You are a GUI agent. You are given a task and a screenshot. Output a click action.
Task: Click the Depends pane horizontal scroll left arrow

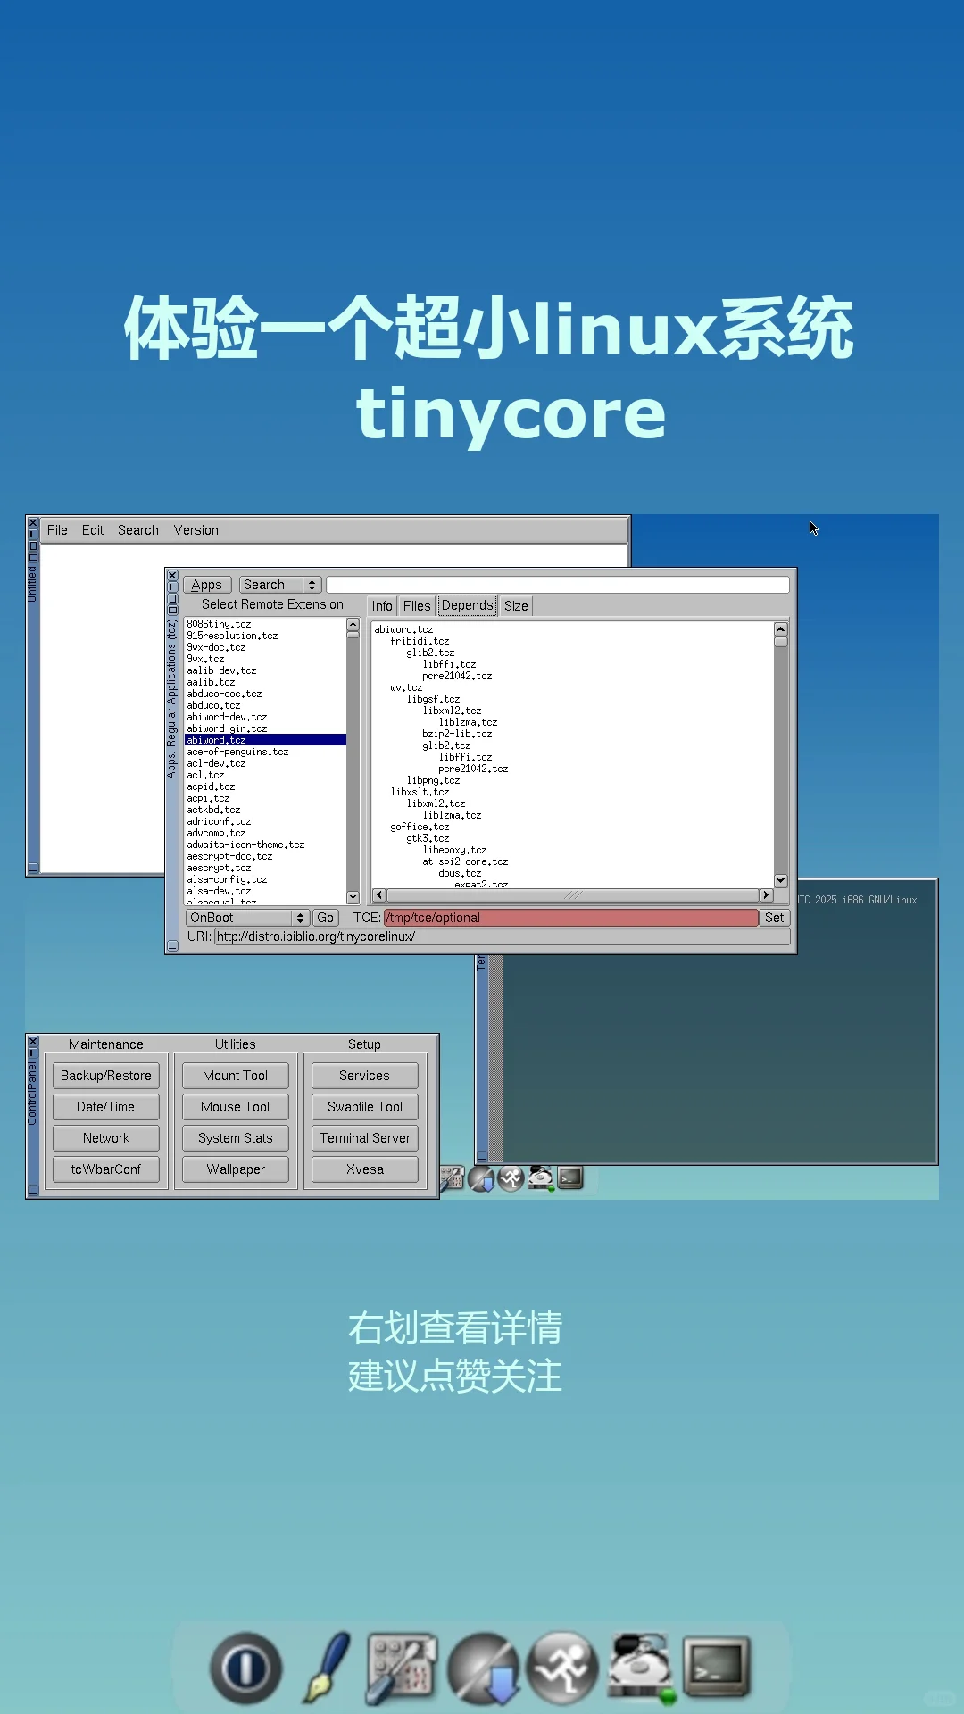point(379,894)
